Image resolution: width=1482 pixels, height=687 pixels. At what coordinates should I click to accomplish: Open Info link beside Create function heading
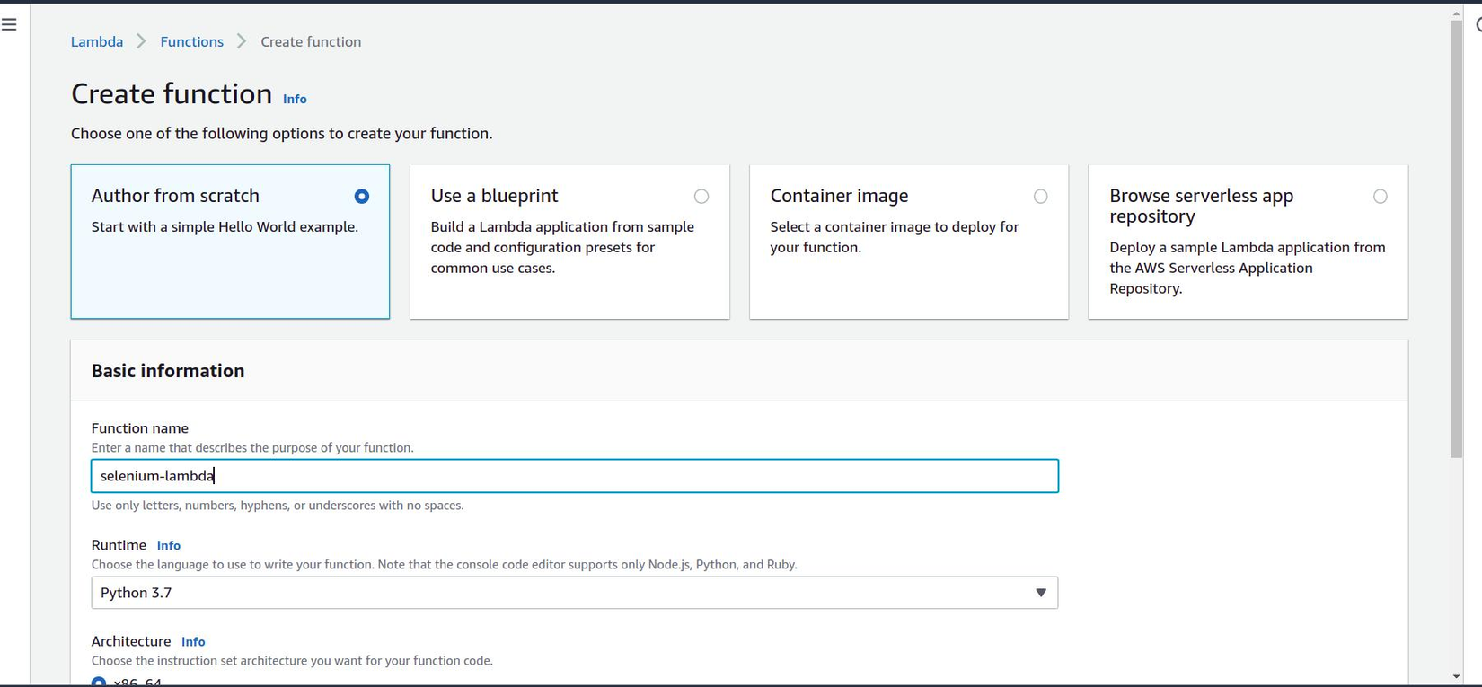point(295,100)
